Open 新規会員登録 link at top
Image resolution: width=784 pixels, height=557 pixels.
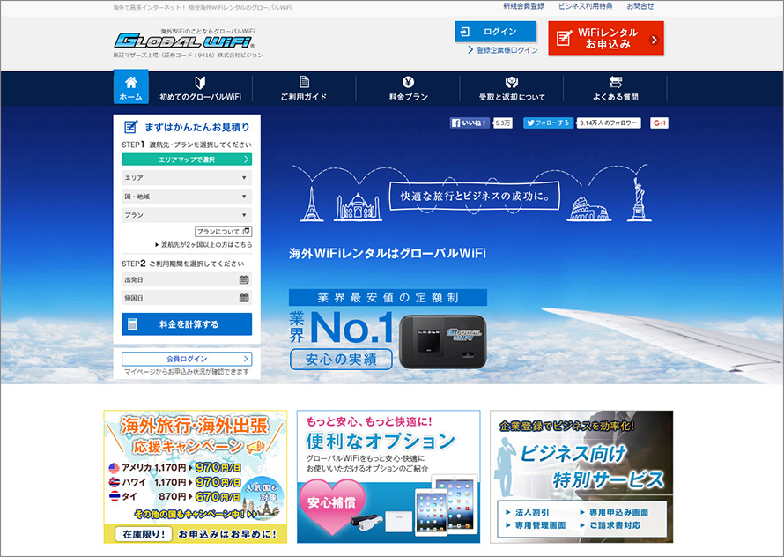pyautogui.click(x=523, y=6)
